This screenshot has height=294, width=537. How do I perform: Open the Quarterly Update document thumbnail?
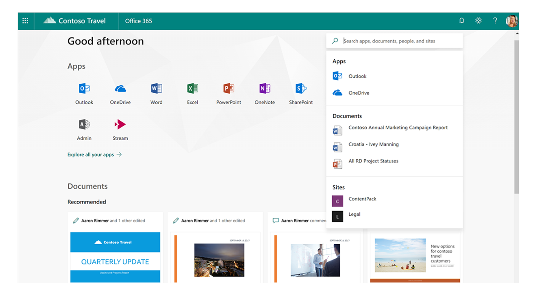115,257
